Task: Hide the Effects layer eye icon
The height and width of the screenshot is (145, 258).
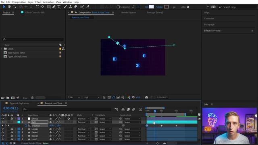Action: [2, 118]
